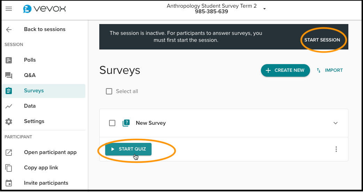The height and width of the screenshot is (192, 363).
Task: Click the Invite participants calendar icon
Action: coord(9,183)
